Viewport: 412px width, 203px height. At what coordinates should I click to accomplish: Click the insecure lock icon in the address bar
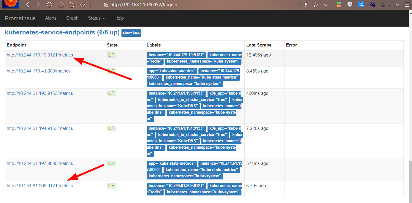106,5
